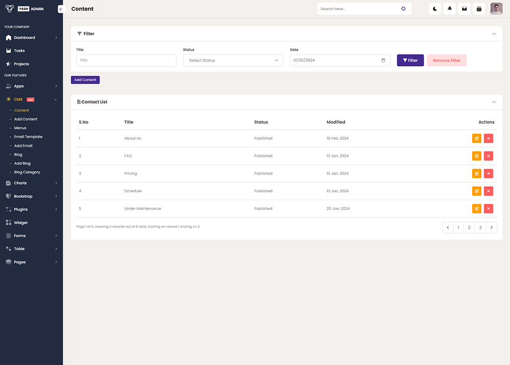Delete the Schedule row

(x=488, y=191)
